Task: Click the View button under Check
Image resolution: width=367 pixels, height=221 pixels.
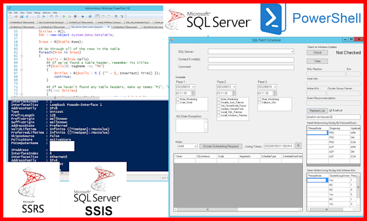Action: (x=317, y=61)
